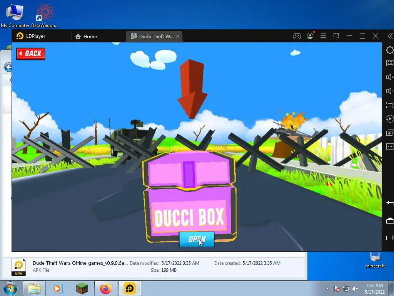Click the network tray icon
This screenshot has height=296, width=394.
point(346,289)
